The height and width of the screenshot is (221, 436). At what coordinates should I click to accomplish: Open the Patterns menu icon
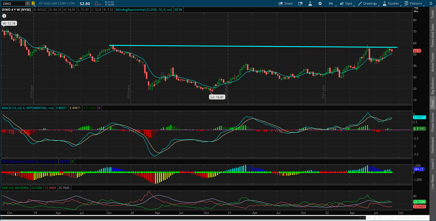click(406, 3)
